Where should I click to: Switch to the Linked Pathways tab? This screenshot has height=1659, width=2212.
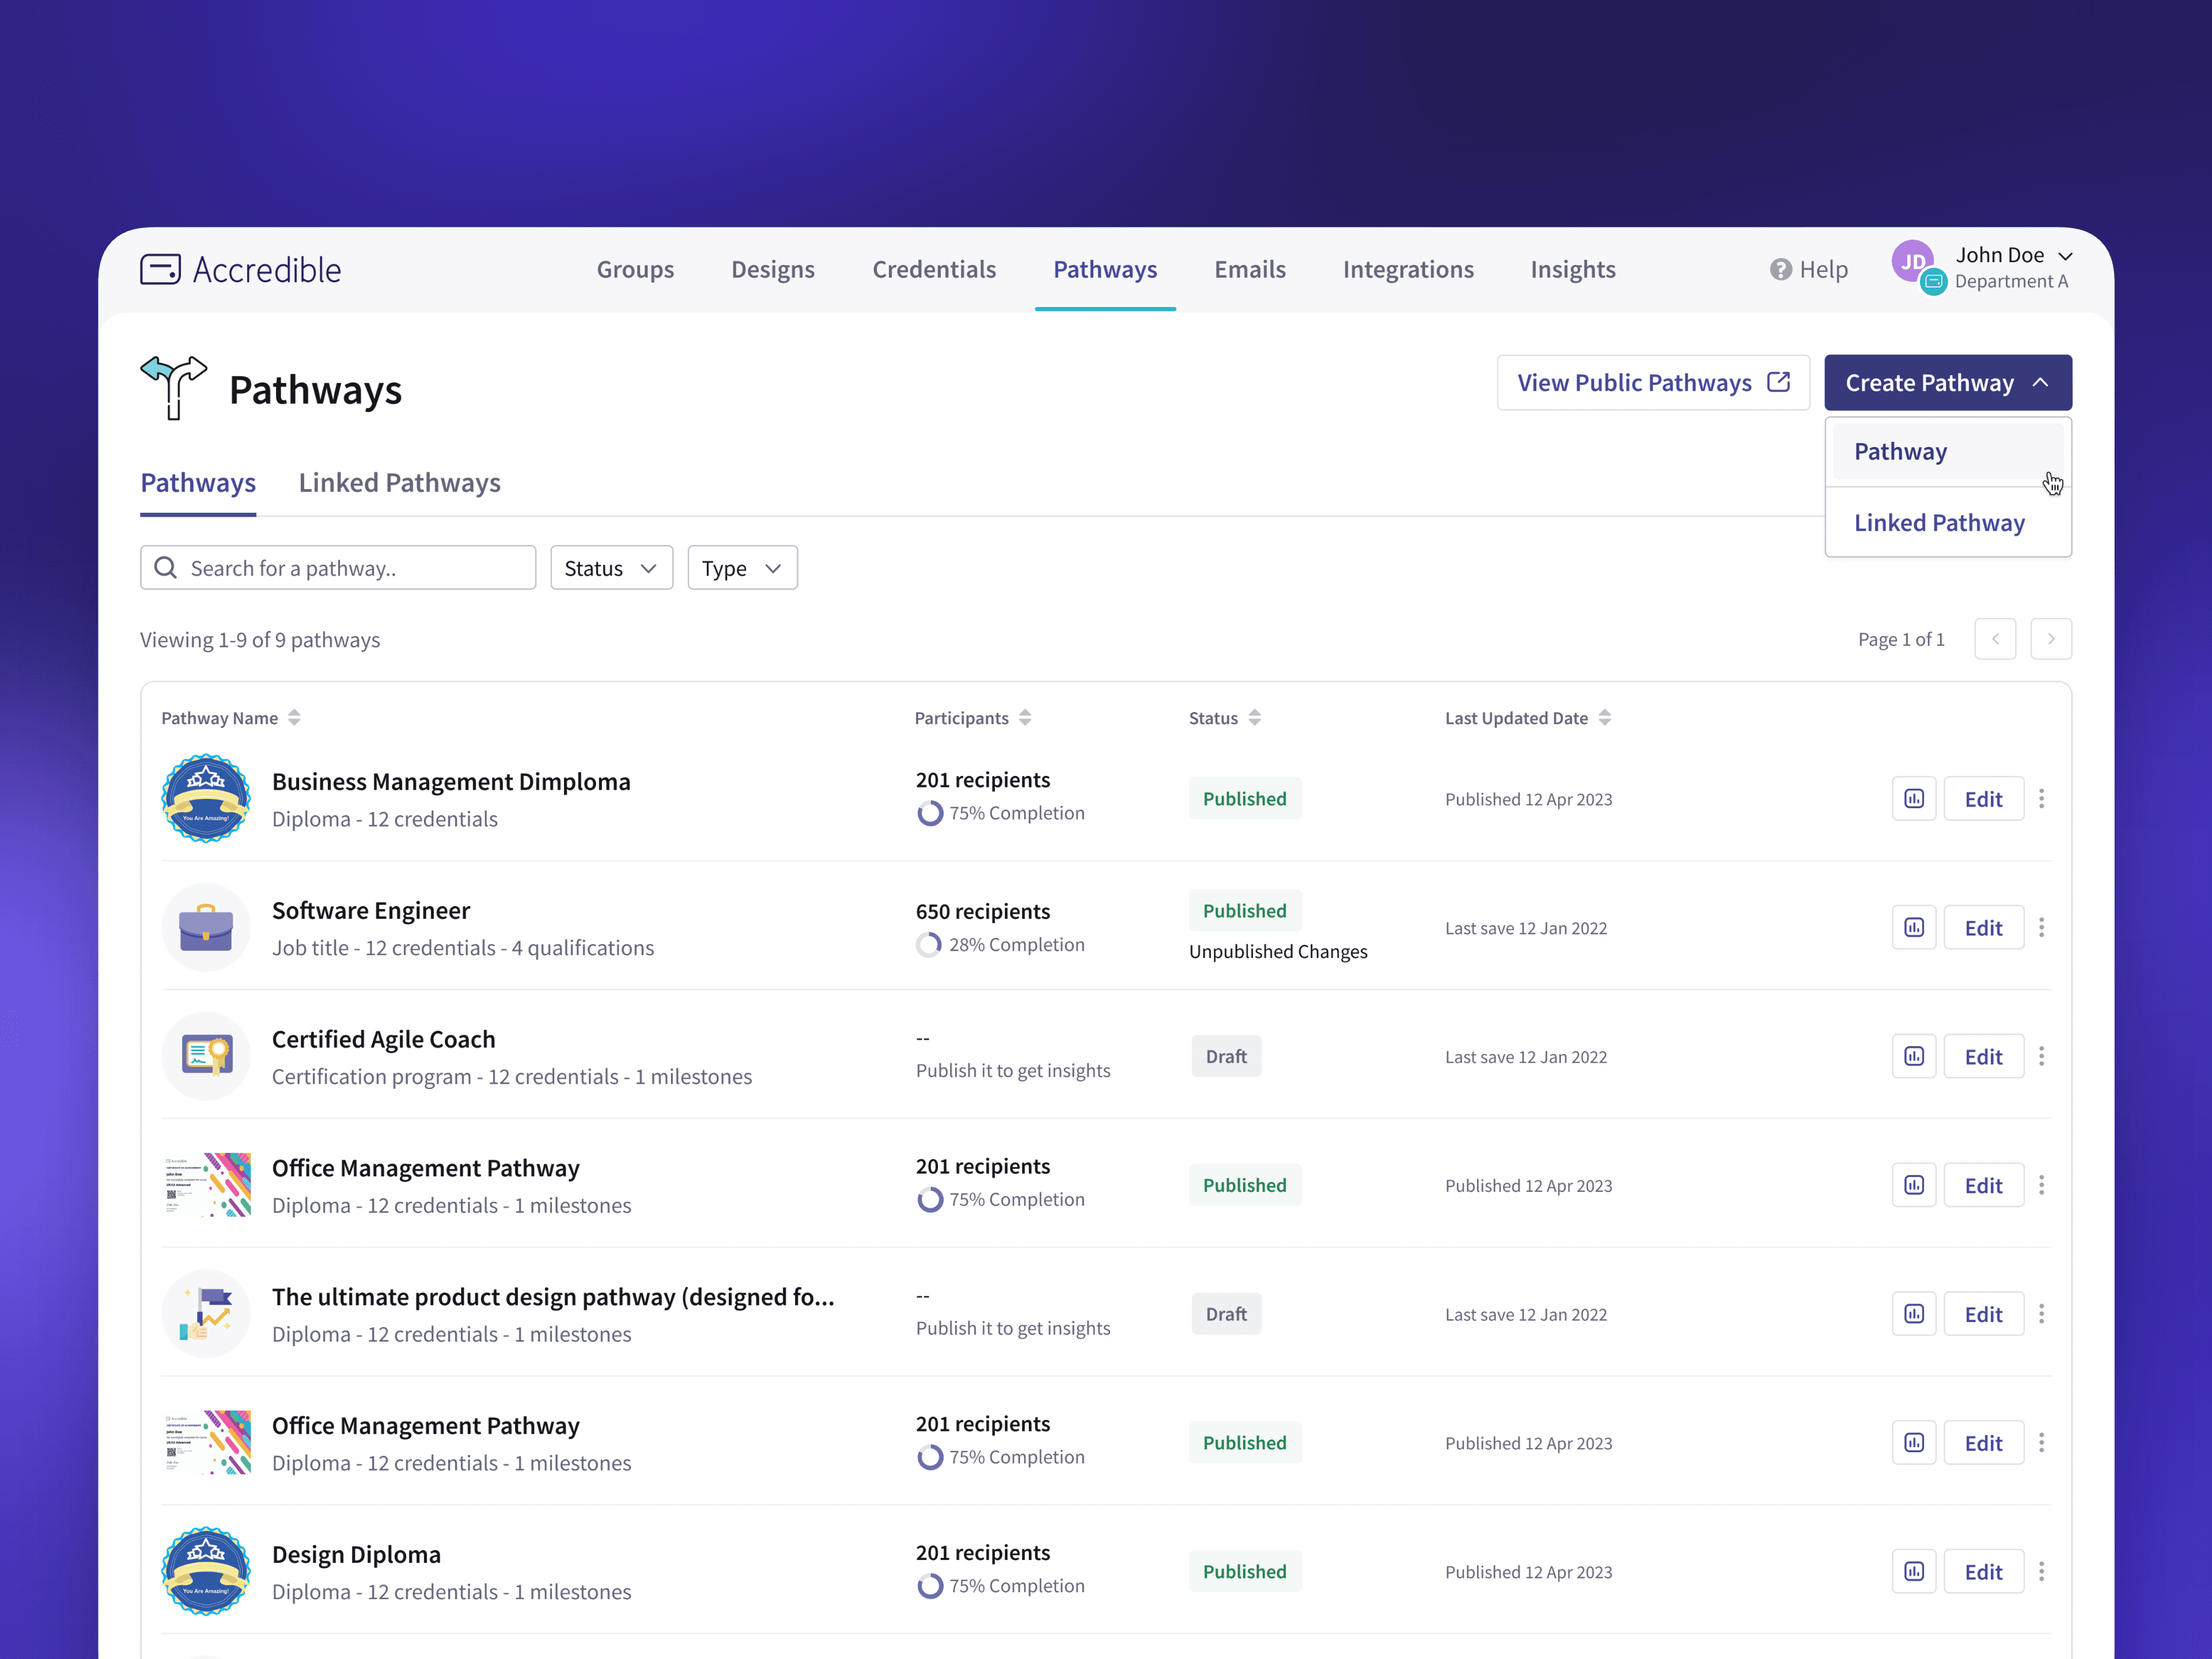click(399, 483)
